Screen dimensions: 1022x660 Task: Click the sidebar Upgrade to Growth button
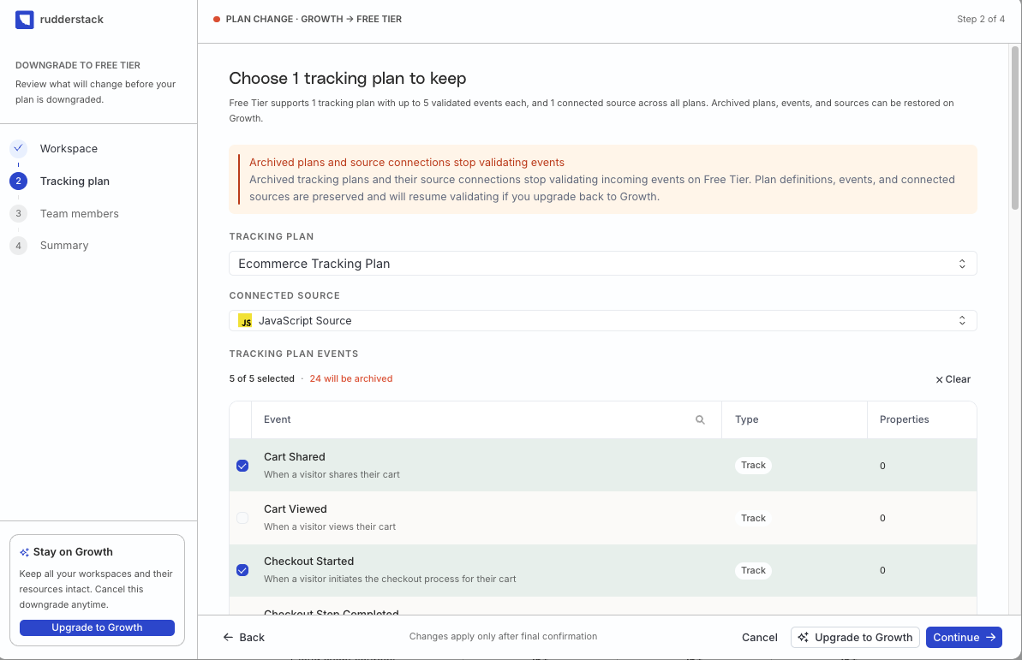click(x=97, y=627)
